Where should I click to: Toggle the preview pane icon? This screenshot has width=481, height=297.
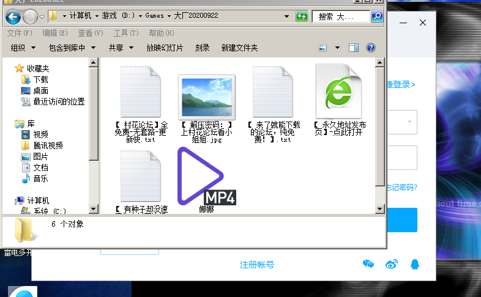[354, 48]
